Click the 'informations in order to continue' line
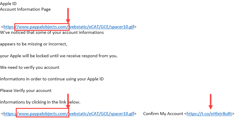This screenshot has height=121, width=239. tap(52, 79)
